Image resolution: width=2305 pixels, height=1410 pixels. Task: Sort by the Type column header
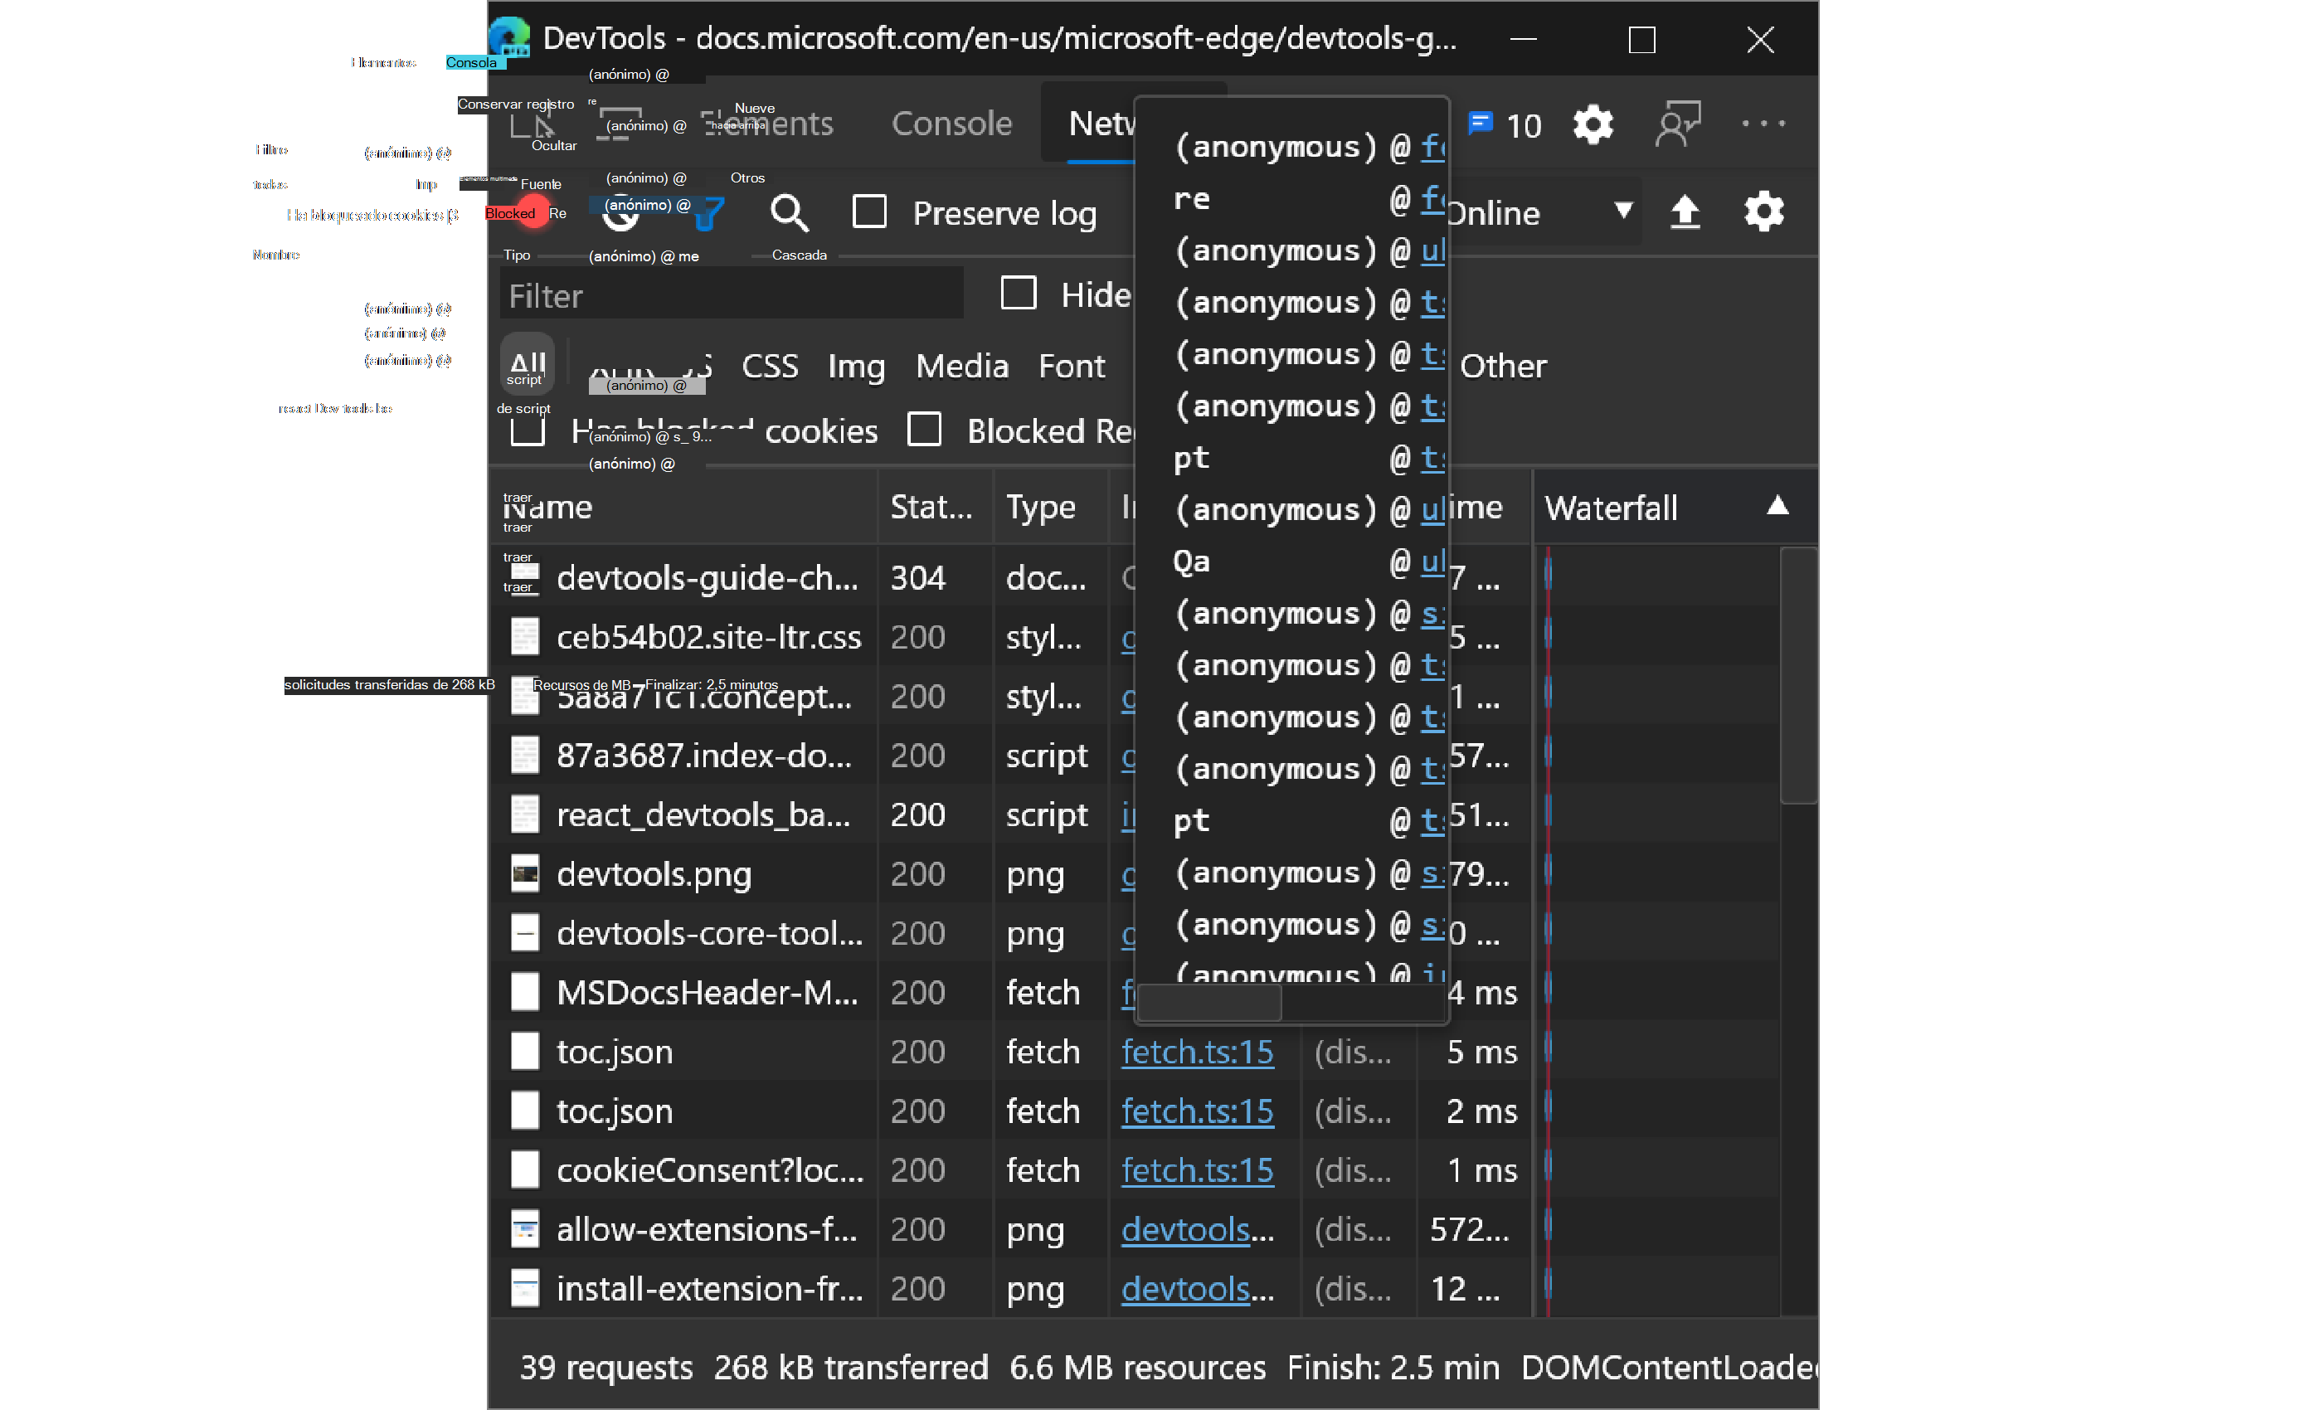[1051, 507]
